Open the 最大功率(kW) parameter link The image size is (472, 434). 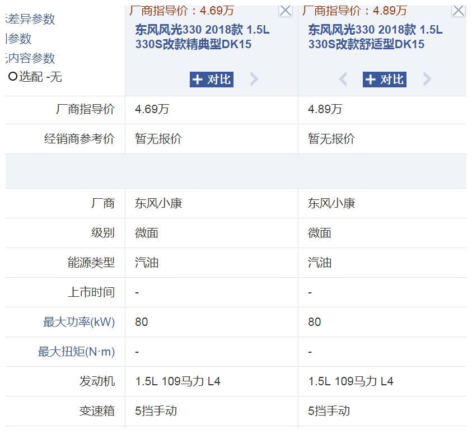click(x=79, y=322)
